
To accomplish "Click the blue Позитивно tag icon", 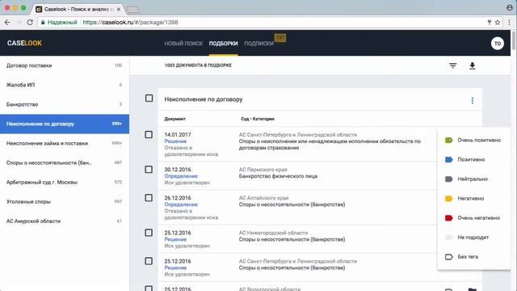I will tap(449, 160).
